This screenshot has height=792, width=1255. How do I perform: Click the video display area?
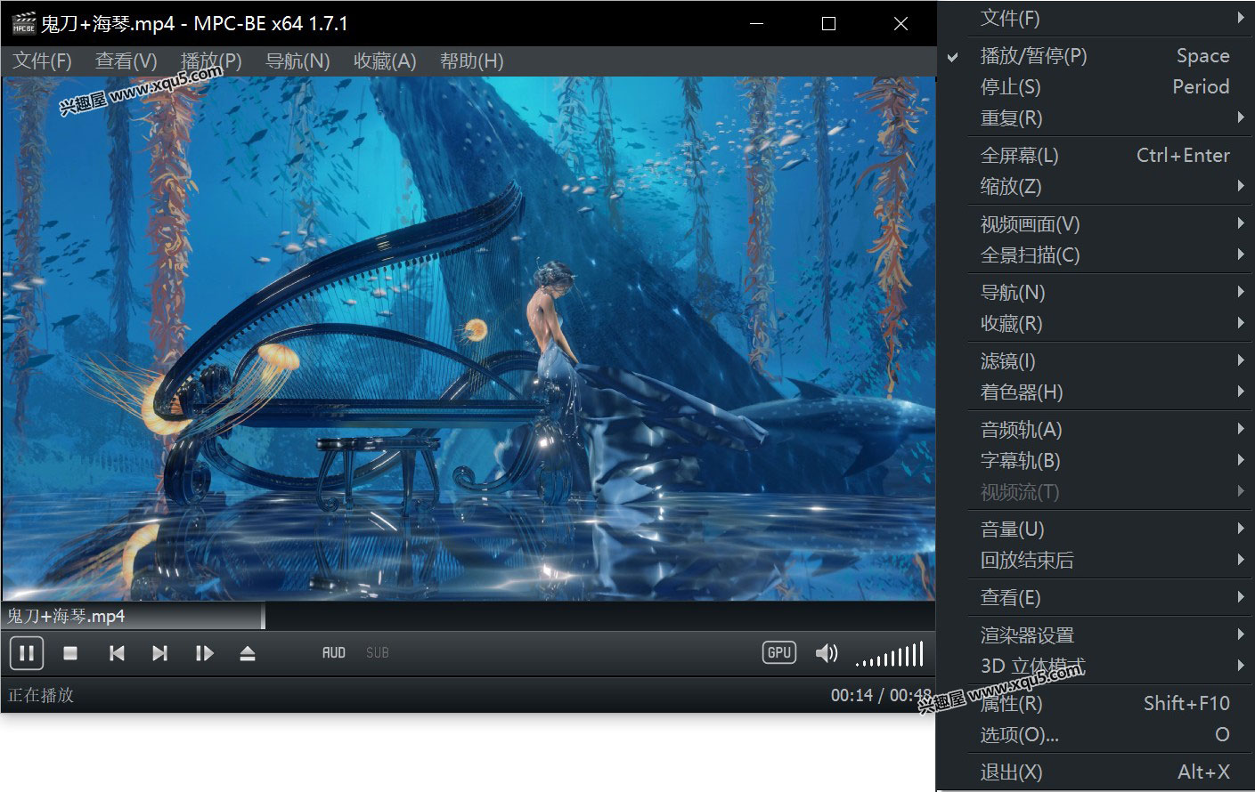469,338
